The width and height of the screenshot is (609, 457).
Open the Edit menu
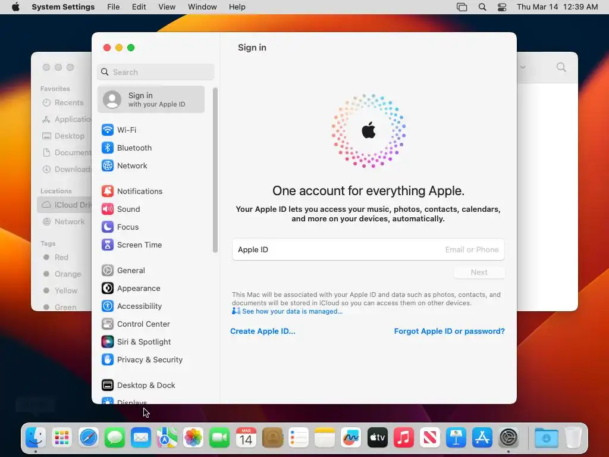coord(139,7)
